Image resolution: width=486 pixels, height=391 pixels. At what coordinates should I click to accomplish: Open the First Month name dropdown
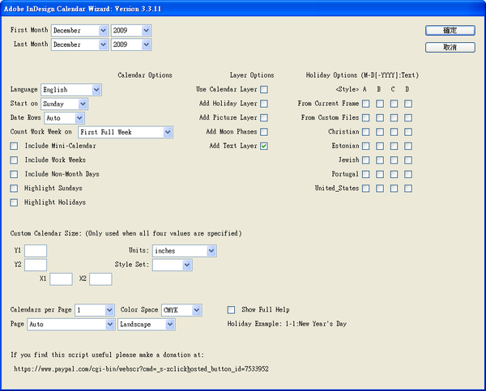(79, 31)
